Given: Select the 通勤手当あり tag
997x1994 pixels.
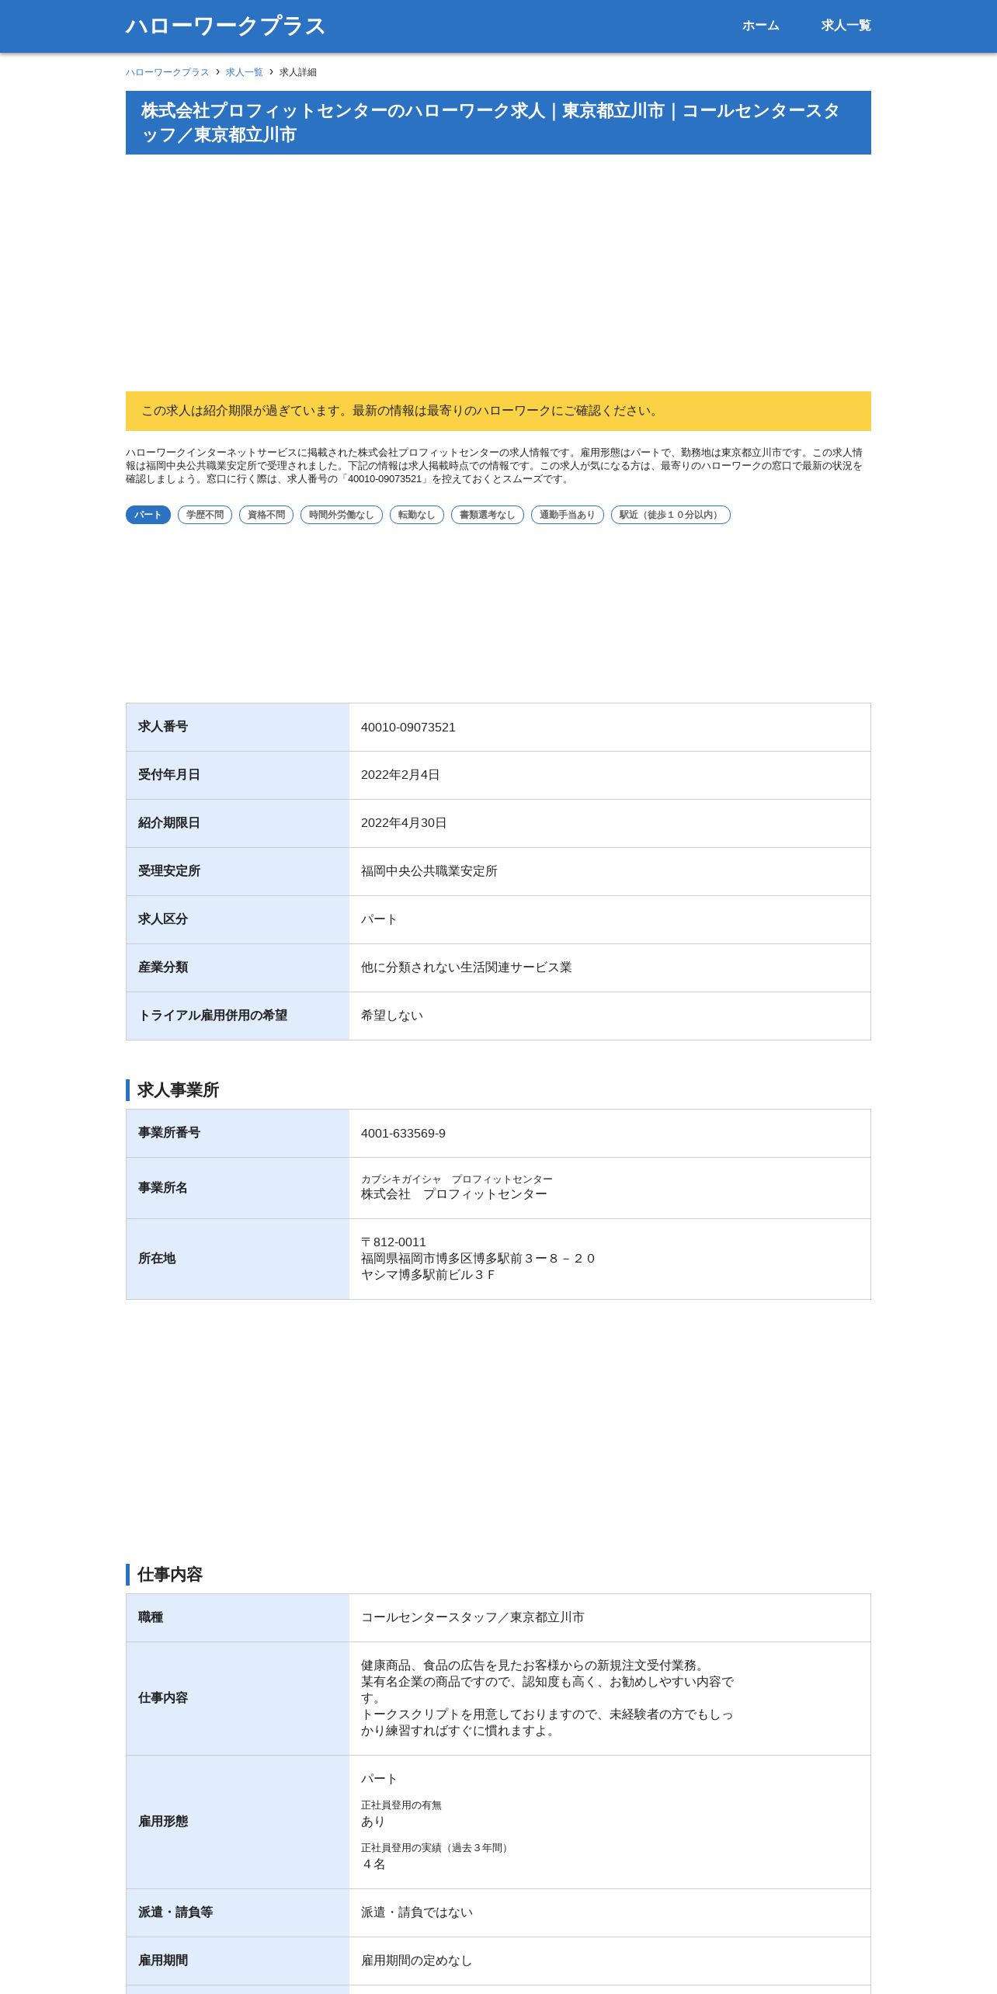Looking at the screenshot, I should tap(568, 515).
